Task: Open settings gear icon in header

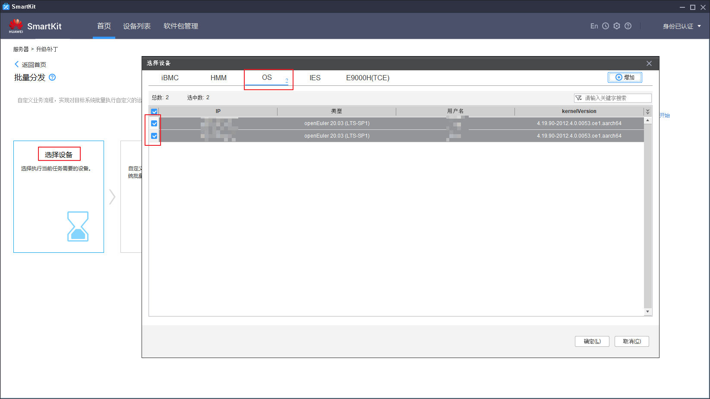Action: [x=617, y=26]
